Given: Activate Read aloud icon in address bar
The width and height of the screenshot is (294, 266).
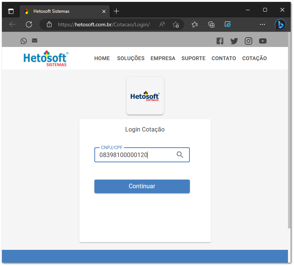Looking at the screenshot, I should (162, 24).
